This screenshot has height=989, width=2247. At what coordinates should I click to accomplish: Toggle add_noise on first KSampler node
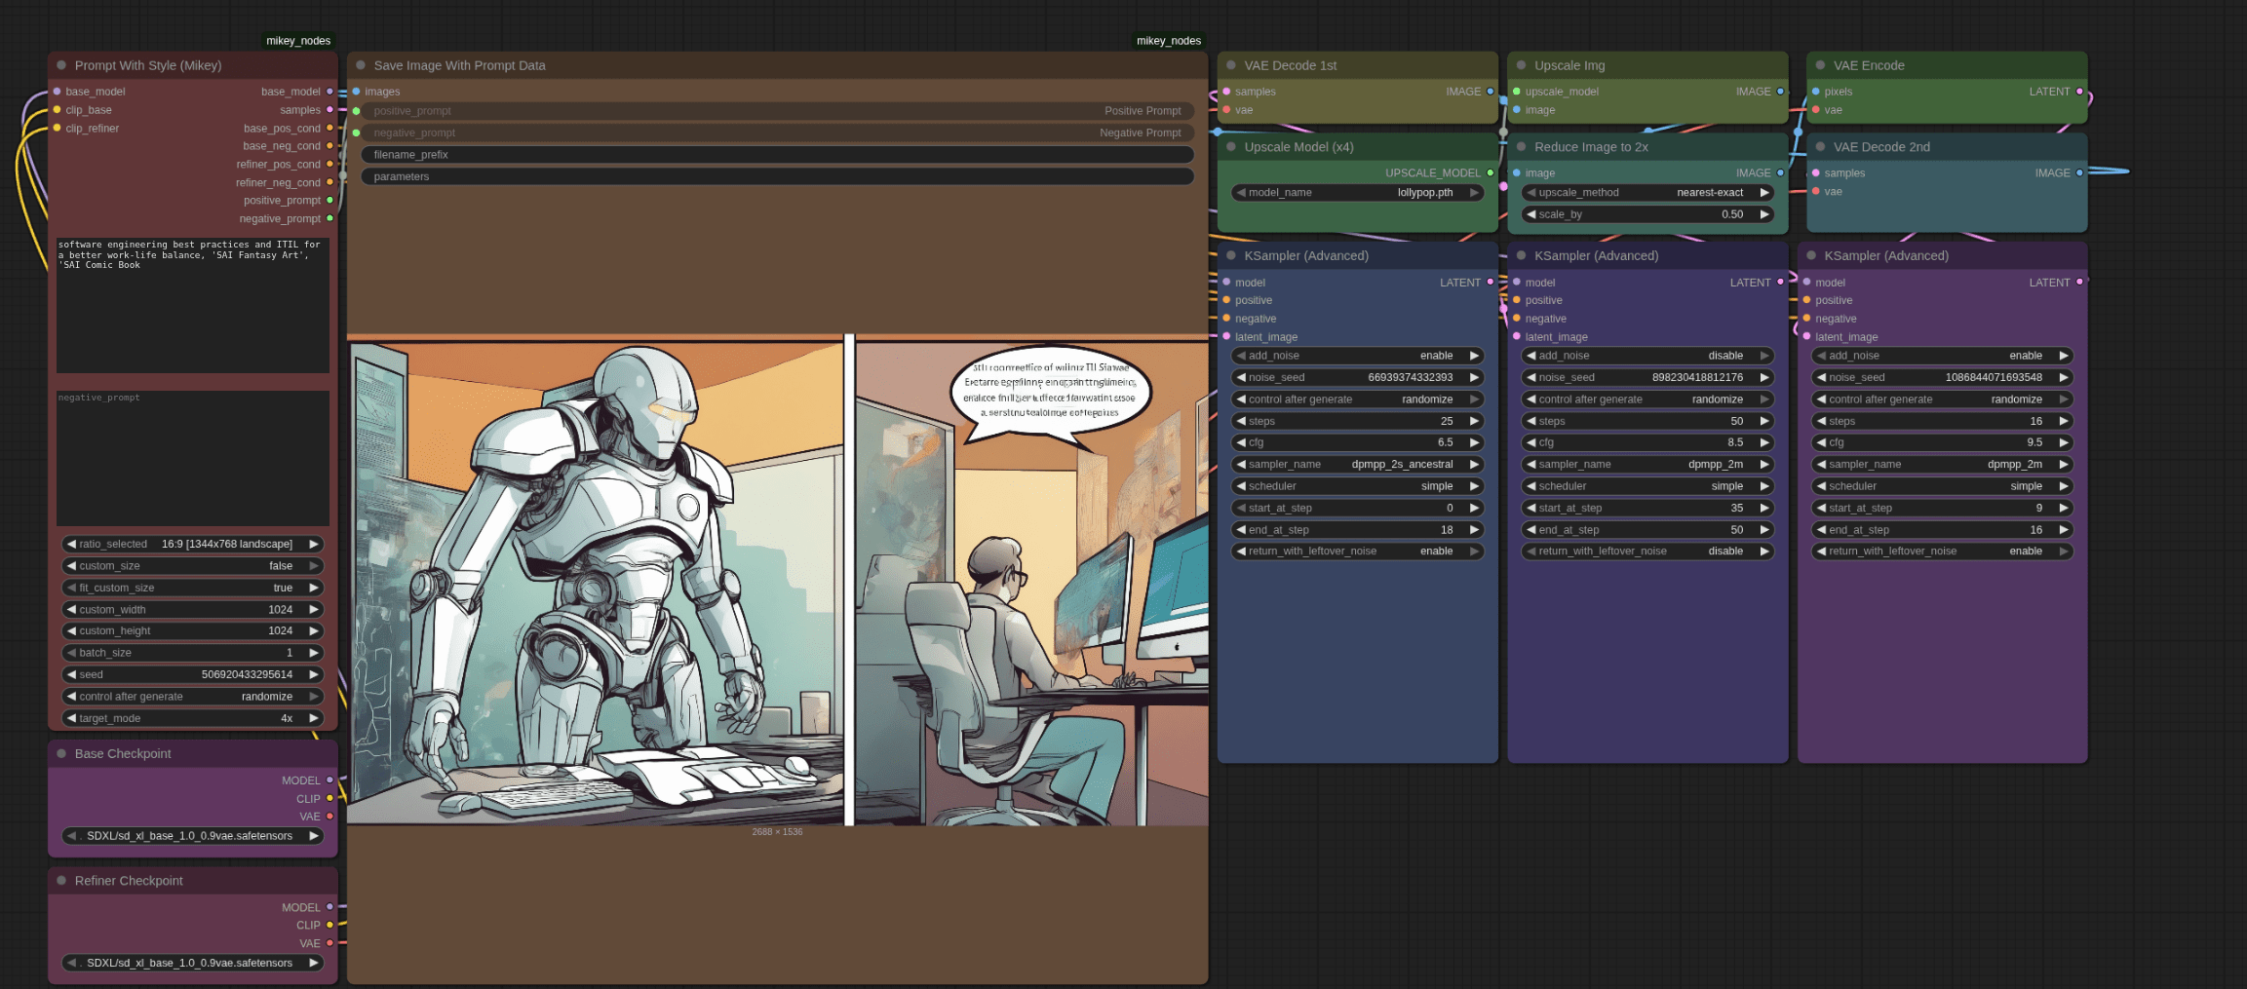pos(1357,356)
